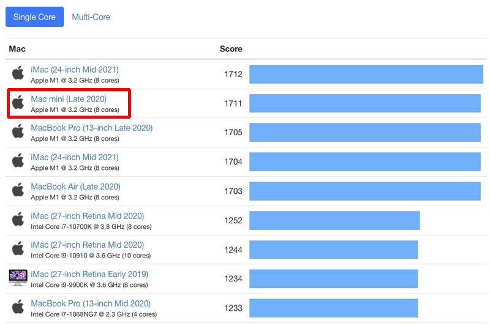Screen dimensions: 490x326
Task: Click the Apple logo icon beside MacBook Air (Late 2020)
Action: pyautogui.click(x=18, y=190)
